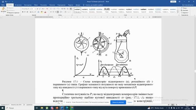
Task: Expand the styles gallery more arrow
Action: (178, 12)
